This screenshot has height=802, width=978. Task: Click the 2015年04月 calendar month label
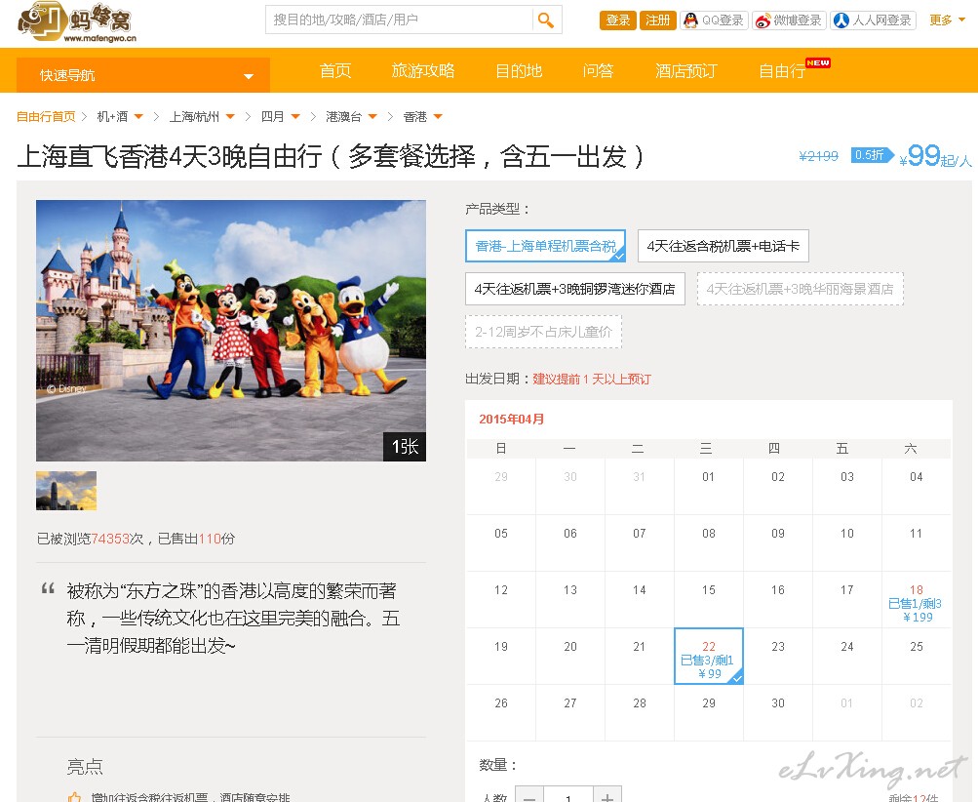[x=512, y=420]
